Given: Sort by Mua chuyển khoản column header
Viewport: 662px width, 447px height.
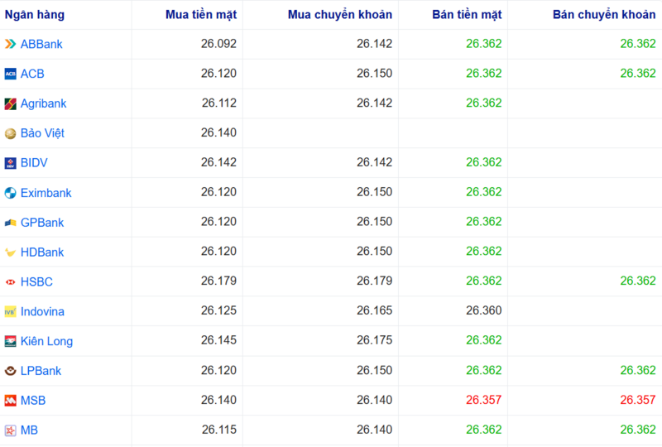Looking at the screenshot, I should 340,15.
